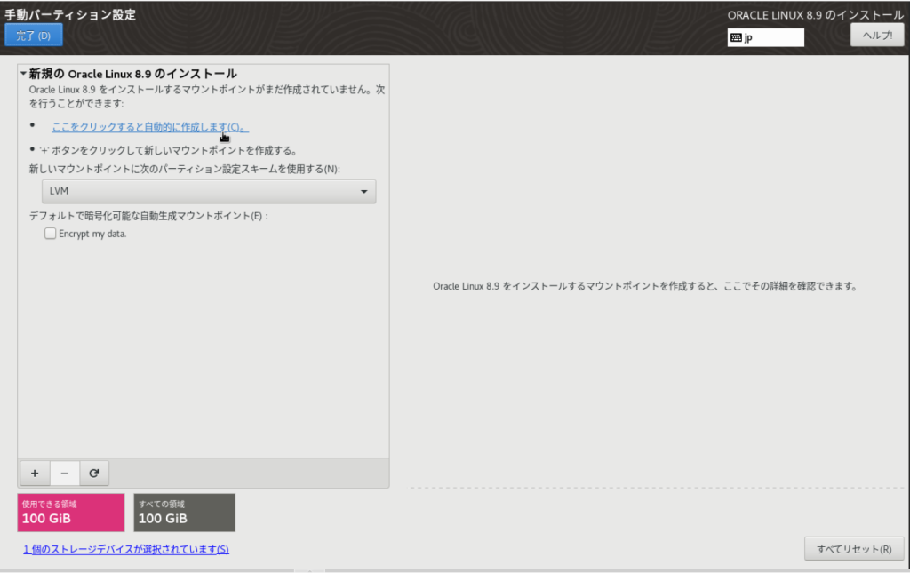Screen dimensions: 910x573
Task: Open the LVM partitioning scheme dropdown
Action: point(209,191)
